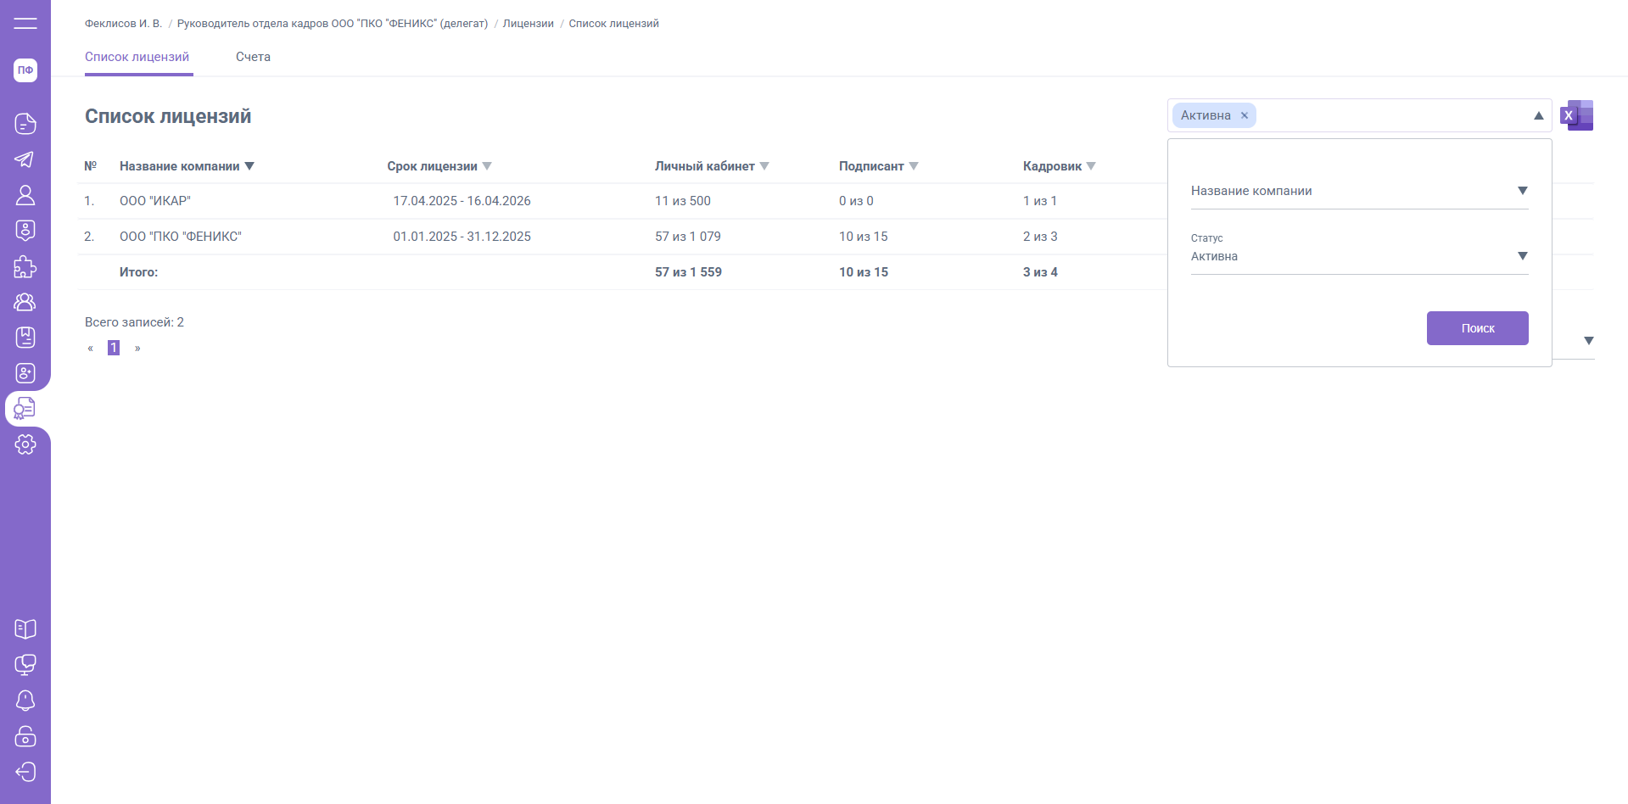Click the notifications bell icon
The image size is (1628, 804).
pos(25,701)
